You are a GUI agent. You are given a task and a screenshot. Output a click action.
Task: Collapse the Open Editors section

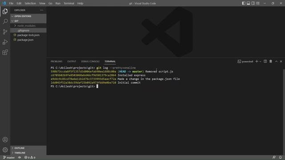click(x=28, y=16)
